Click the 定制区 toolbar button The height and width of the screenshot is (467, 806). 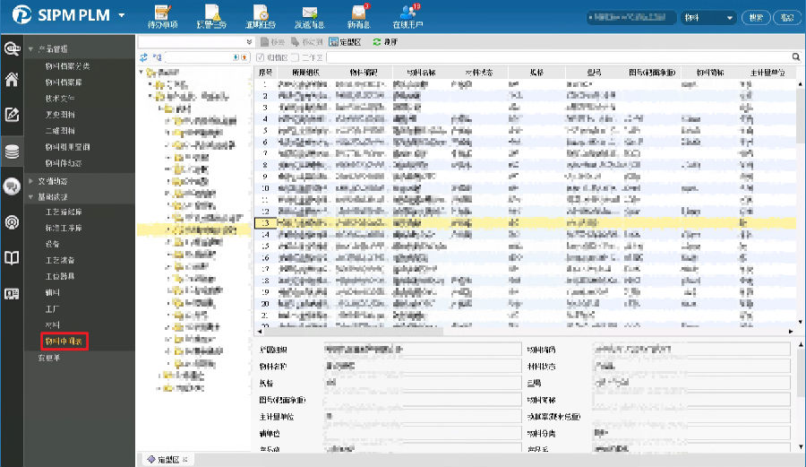345,41
